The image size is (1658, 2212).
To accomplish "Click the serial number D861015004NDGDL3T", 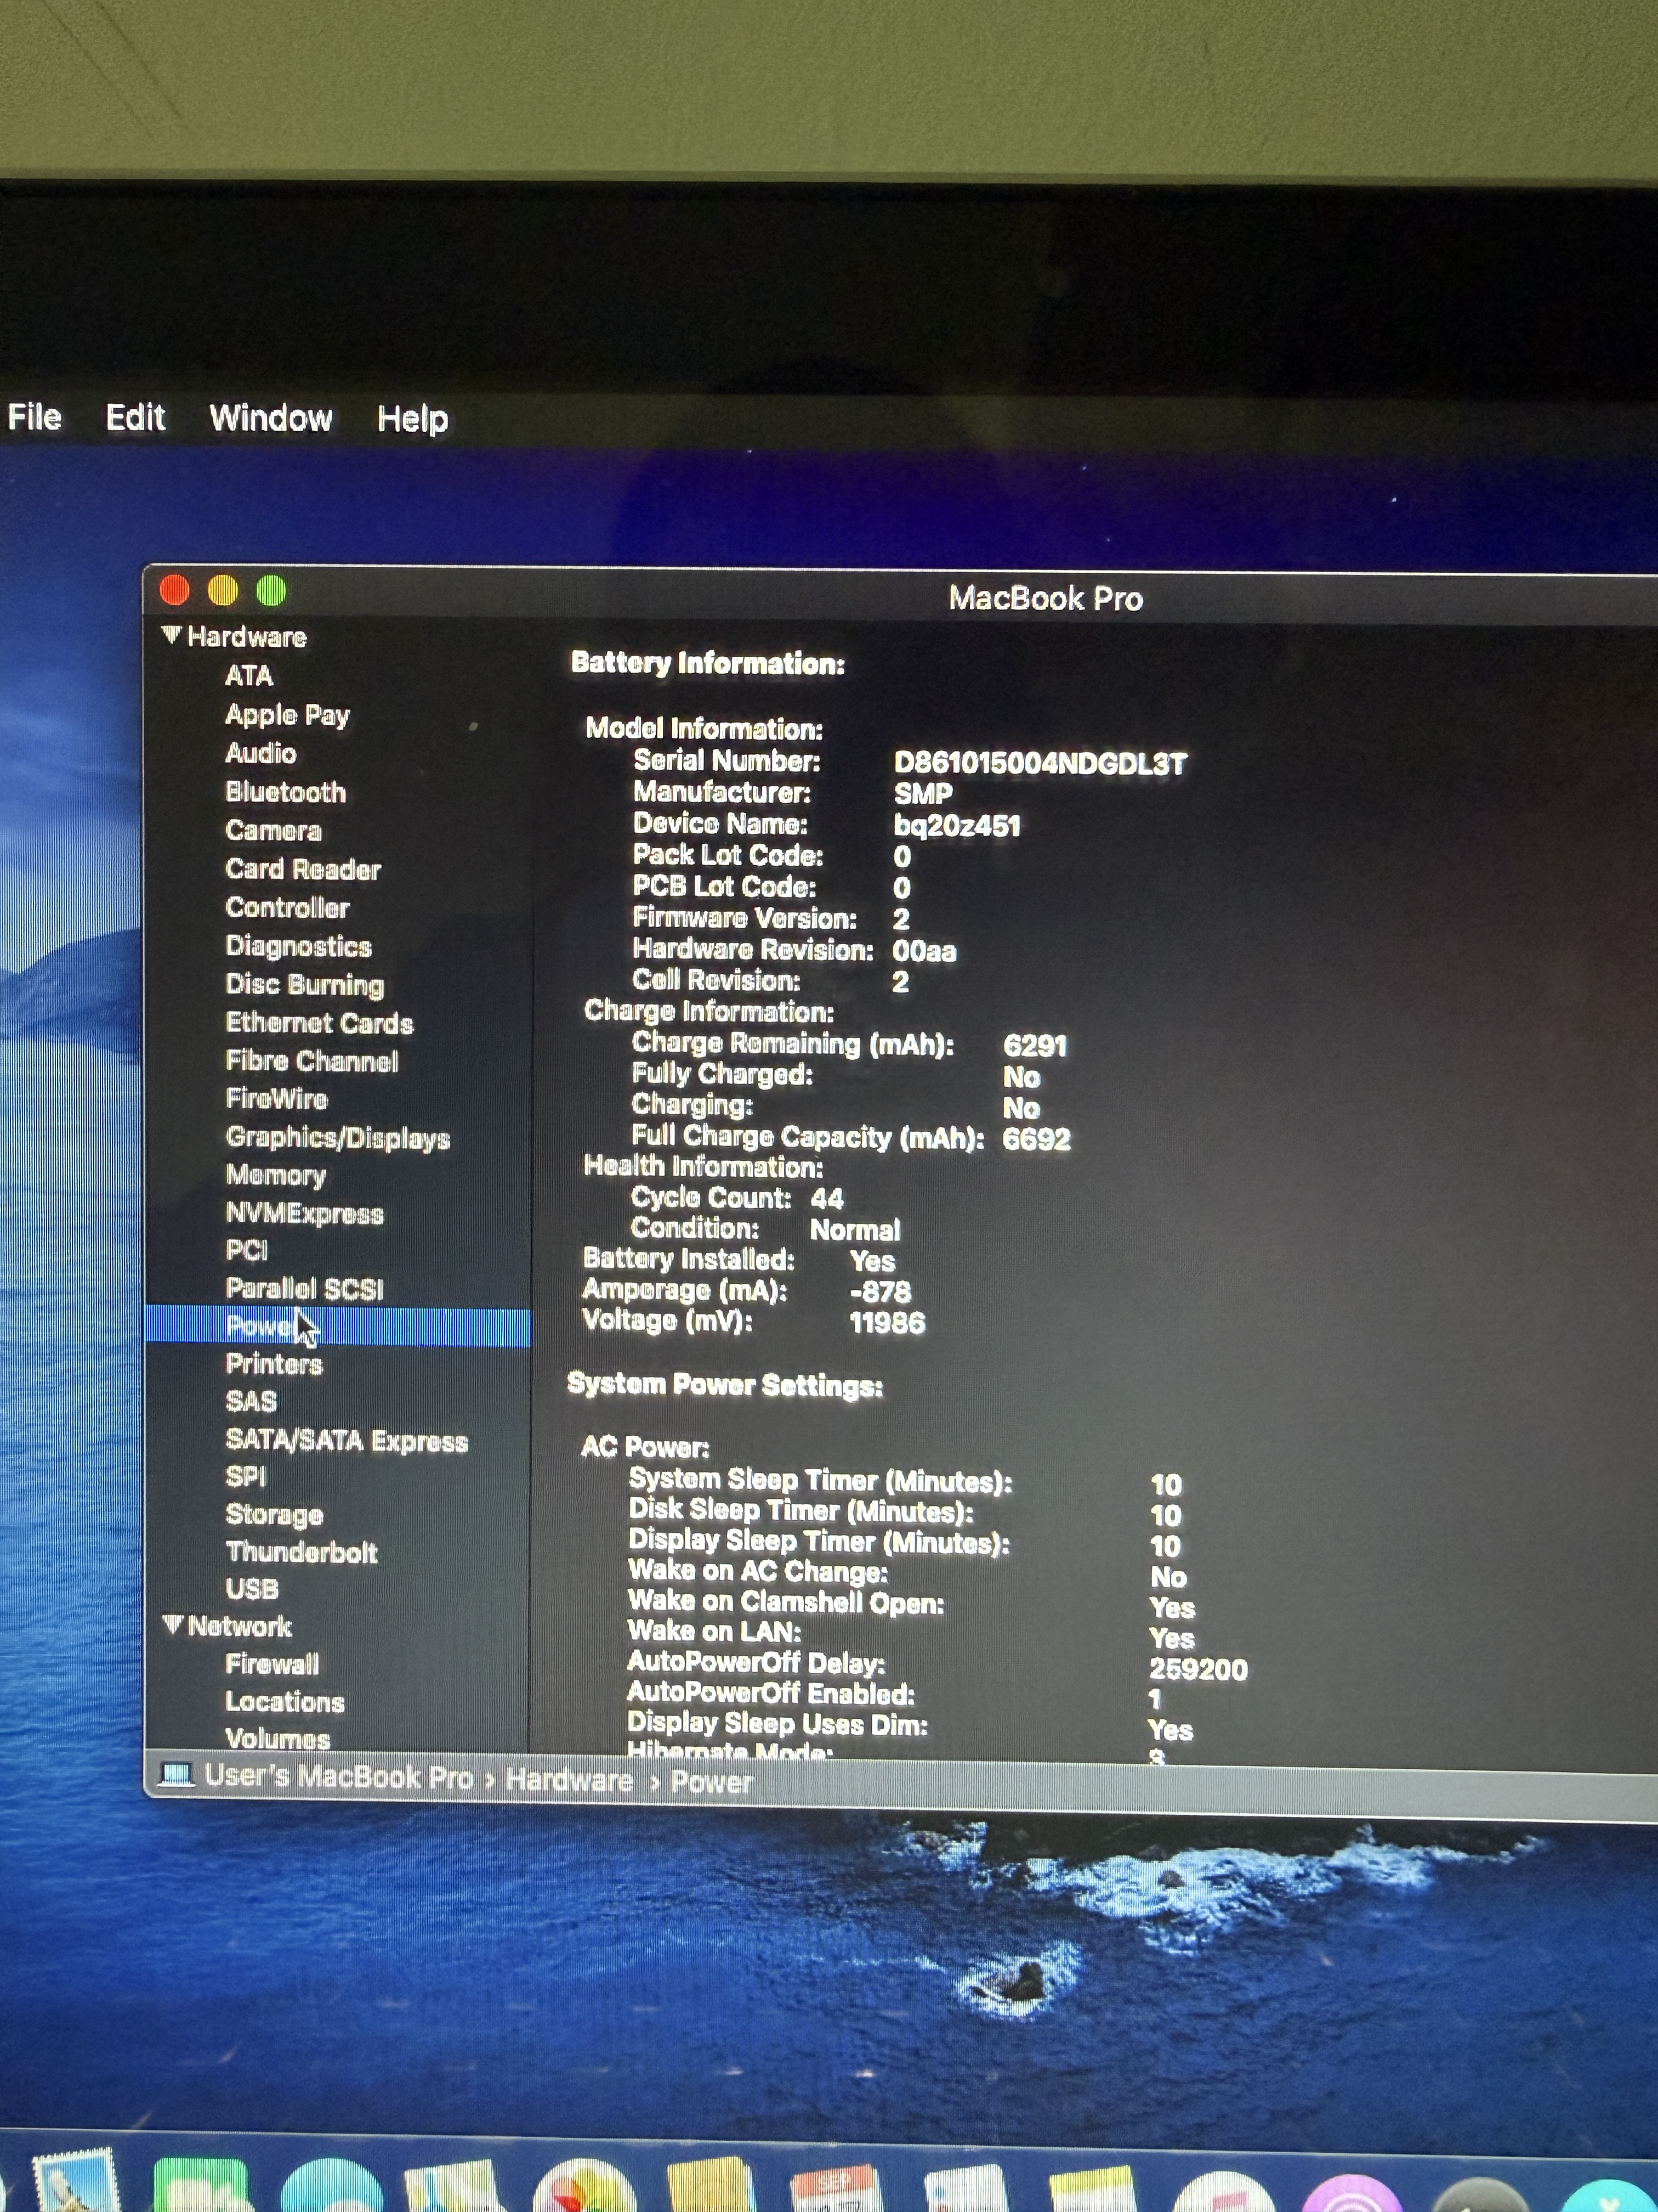I will [x=1041, y=764].
